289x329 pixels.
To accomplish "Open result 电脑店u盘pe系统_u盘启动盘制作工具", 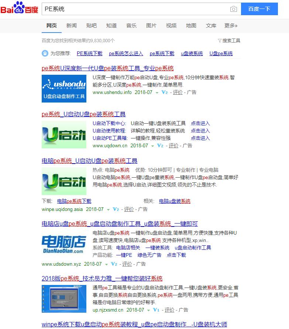I will pos(120,224).
